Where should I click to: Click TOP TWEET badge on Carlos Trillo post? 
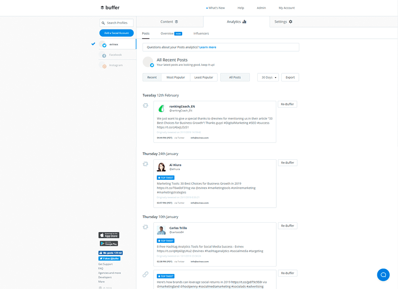tap(166, 241)
